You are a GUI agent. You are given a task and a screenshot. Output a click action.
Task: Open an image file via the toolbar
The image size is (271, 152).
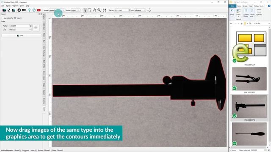[4, 10]
